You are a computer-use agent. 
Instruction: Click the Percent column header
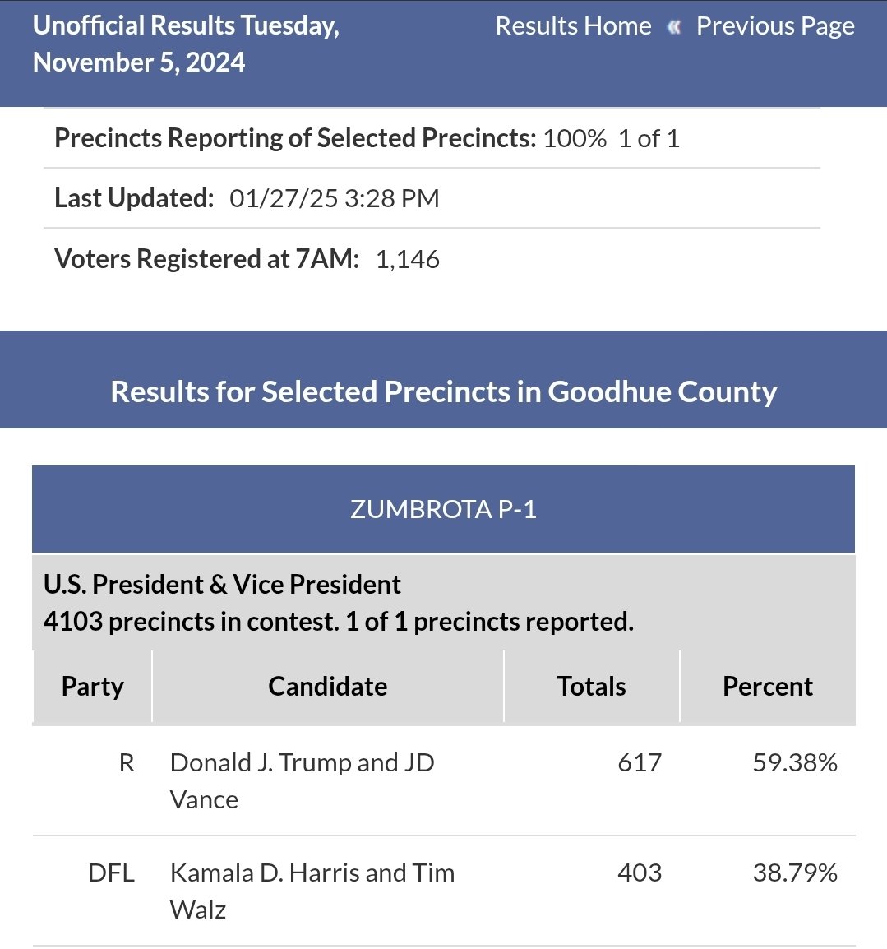(767, 687)
